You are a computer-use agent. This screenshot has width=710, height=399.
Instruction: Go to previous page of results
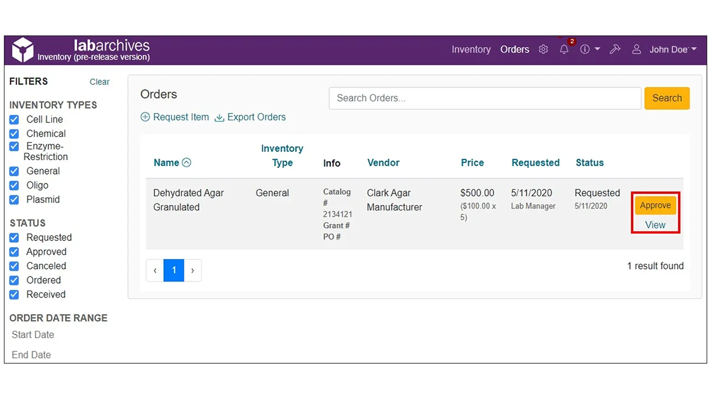(x=155, y=270)
